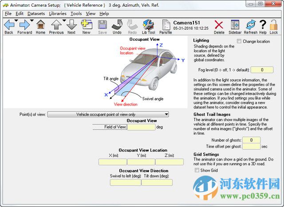Click the Occupant View car diagram
Image resolution: width=284 pixels, height=207 pixels.
pyautogui.click(x=144, y=72)
